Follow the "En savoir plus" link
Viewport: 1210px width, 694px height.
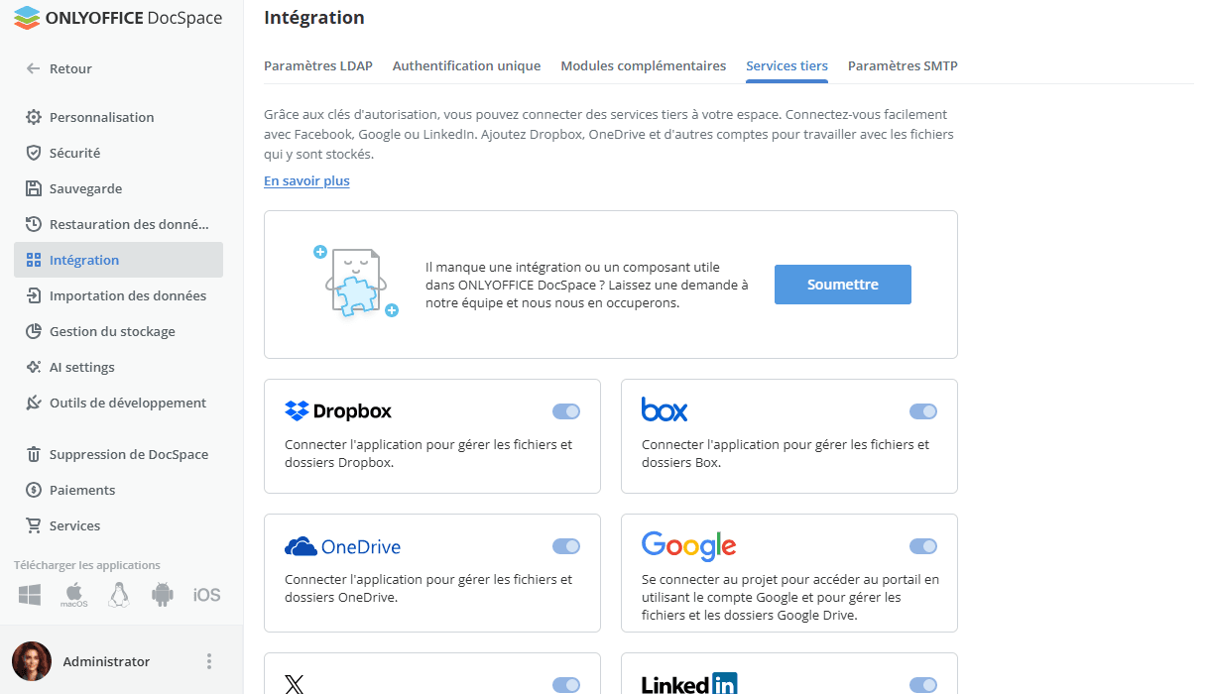(306, 180)
